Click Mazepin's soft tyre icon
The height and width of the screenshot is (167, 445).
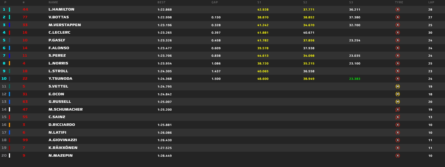click(x=398, y=156)
